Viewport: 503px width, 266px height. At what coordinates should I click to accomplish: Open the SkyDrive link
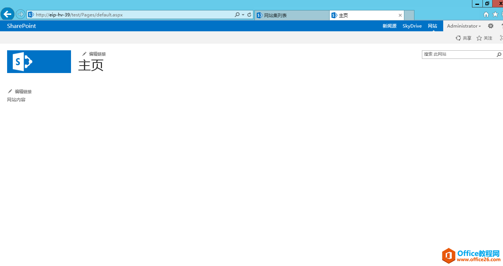click(x=412, y=26)
